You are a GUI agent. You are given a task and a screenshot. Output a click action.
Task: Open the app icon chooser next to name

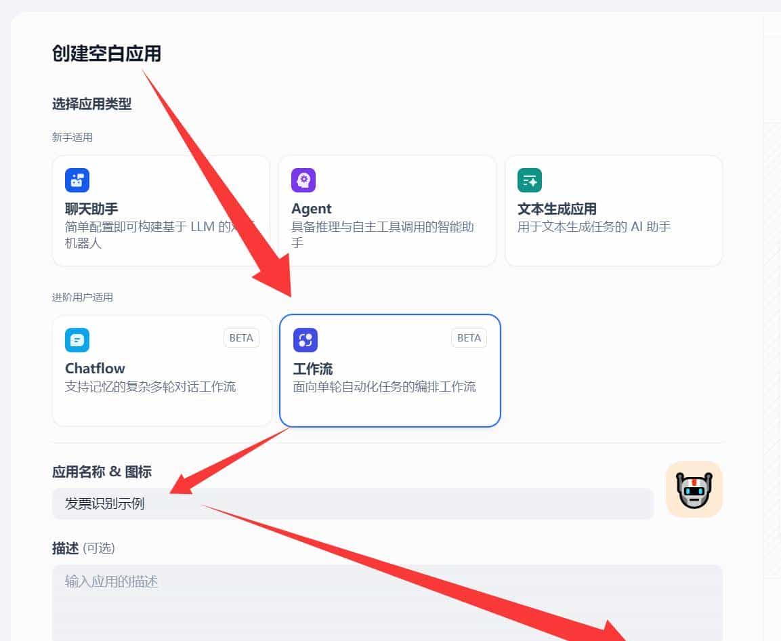694,489
